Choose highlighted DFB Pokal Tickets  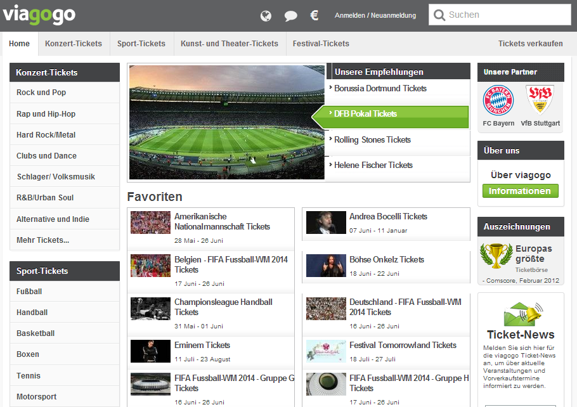point(391,117)
